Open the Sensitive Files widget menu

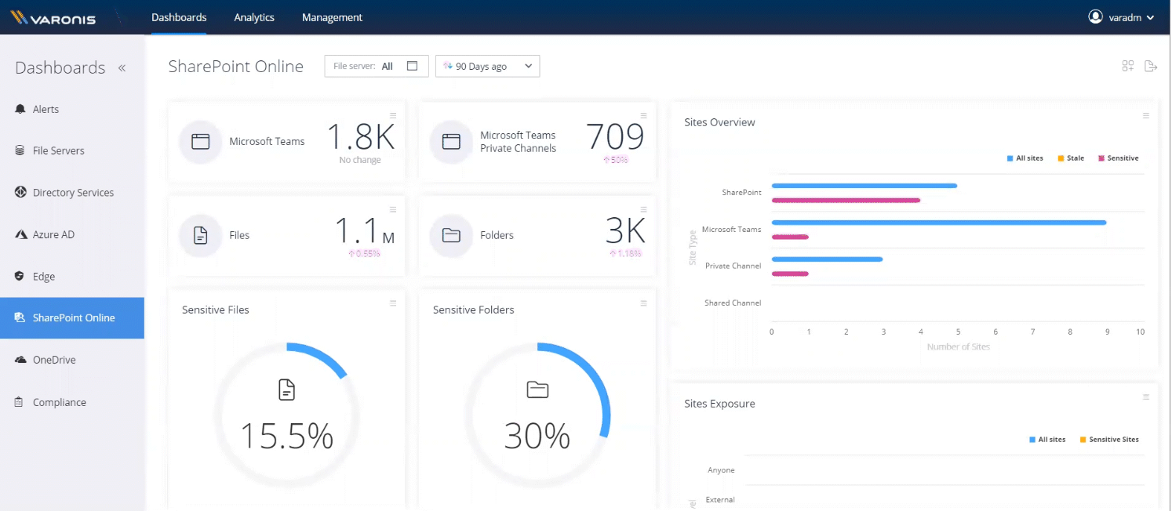(x=392, y=303)
